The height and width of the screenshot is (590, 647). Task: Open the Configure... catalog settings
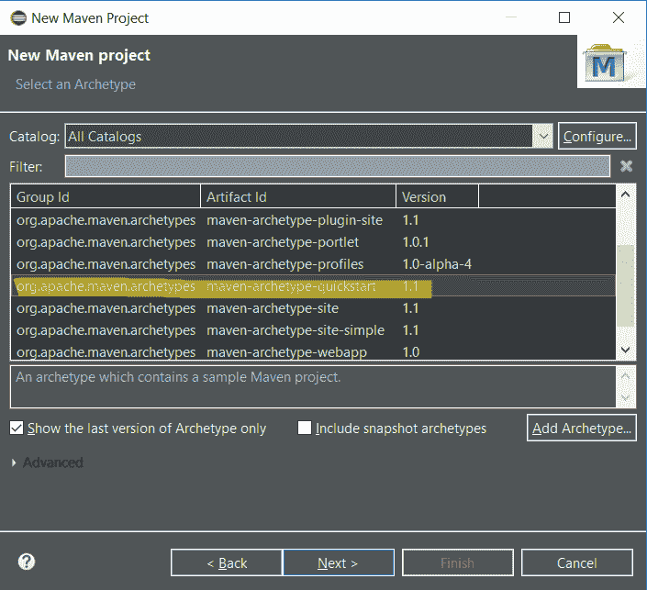click(x=597, y=136)
